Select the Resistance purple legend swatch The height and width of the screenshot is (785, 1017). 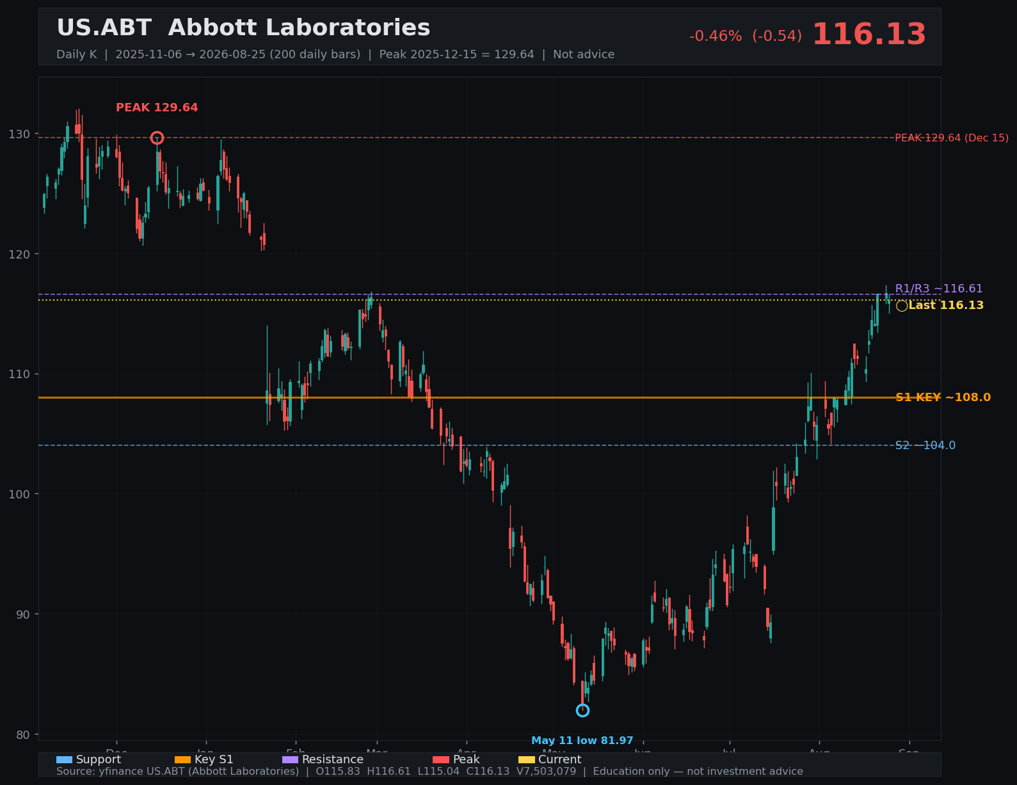point(290,759)
